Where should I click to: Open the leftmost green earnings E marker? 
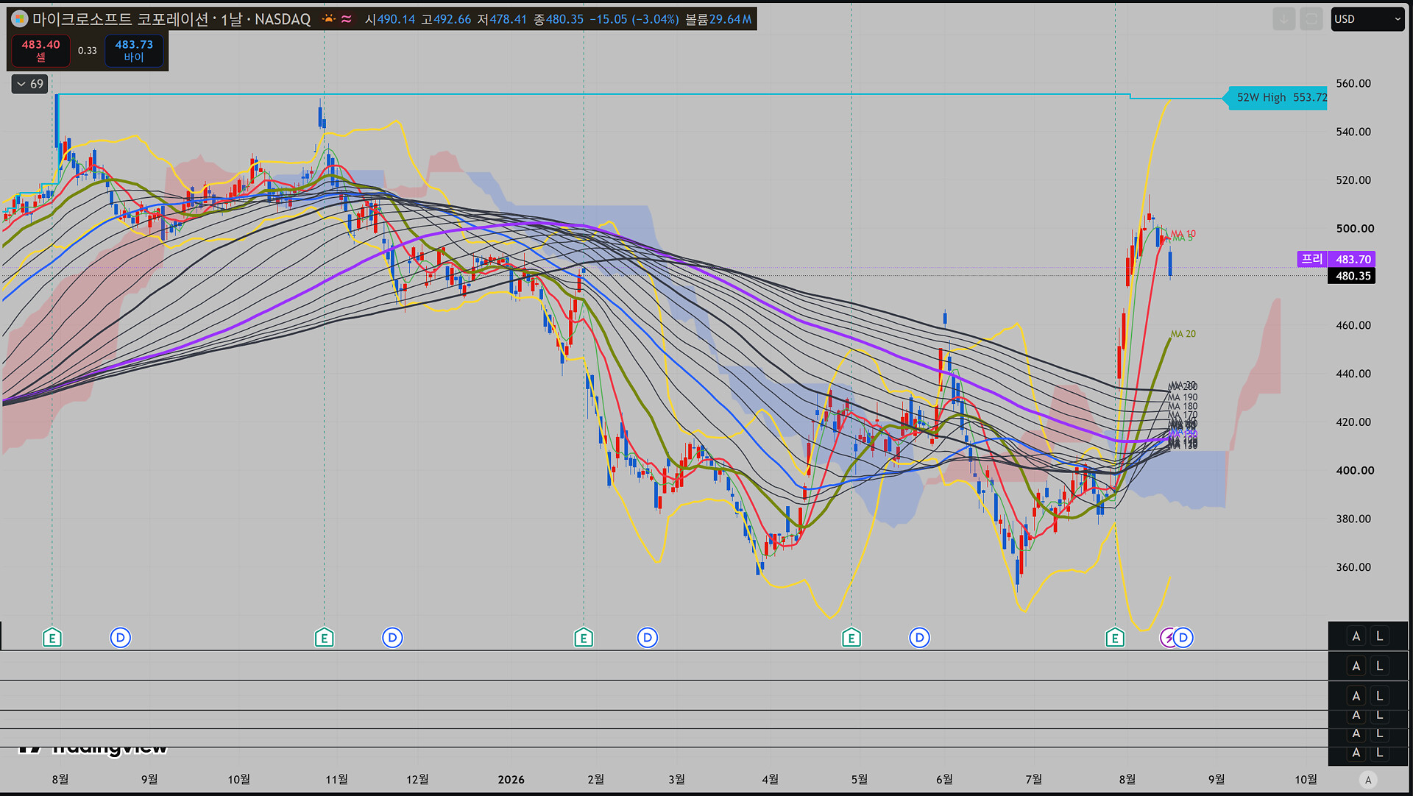click(x=52, y=638)
